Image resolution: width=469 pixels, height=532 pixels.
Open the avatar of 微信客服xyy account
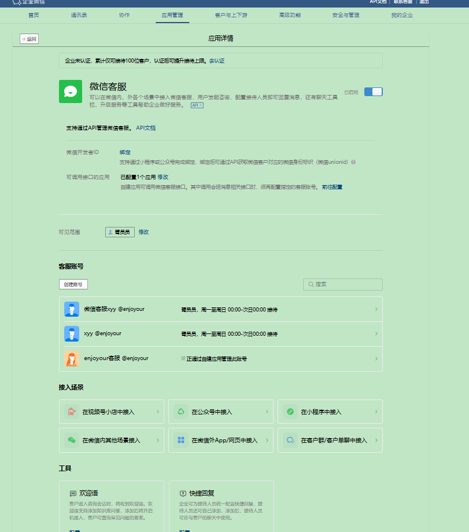[x=72, y=309]
